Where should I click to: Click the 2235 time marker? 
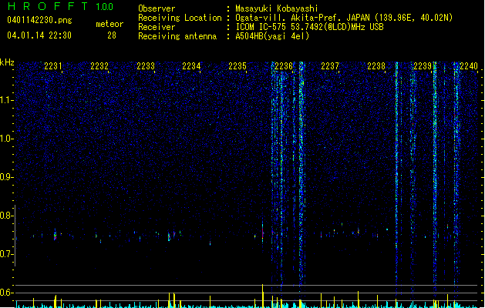[237, 66]
